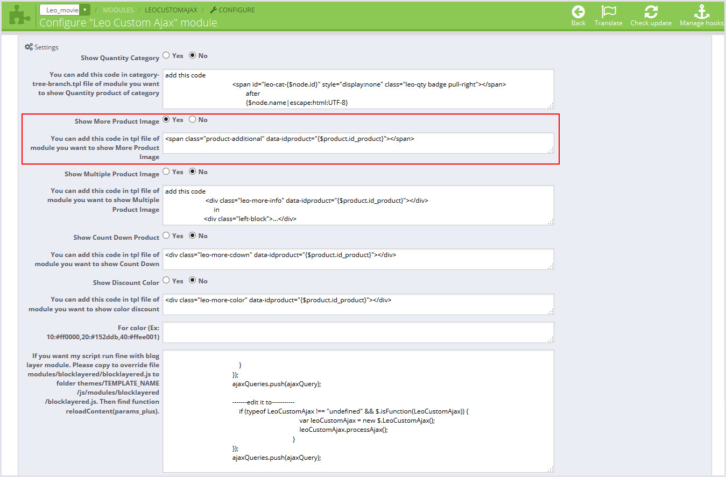Image resolution: width=726 pixels, height=477 pixels.
Task: Go to MODULES breadcrumb
Action: pos(118,10)
